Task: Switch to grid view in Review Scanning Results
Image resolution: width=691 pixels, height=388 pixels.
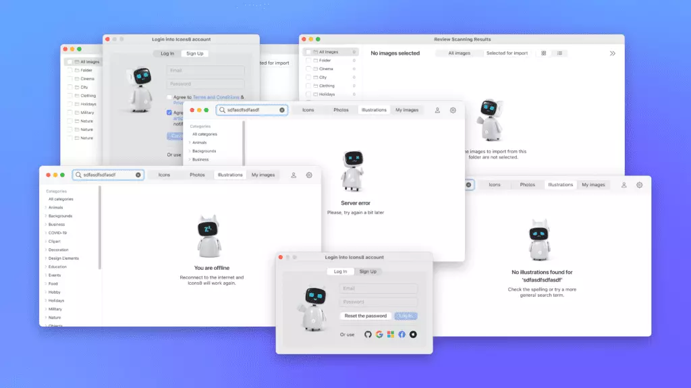Action: [x=544, y=53]
